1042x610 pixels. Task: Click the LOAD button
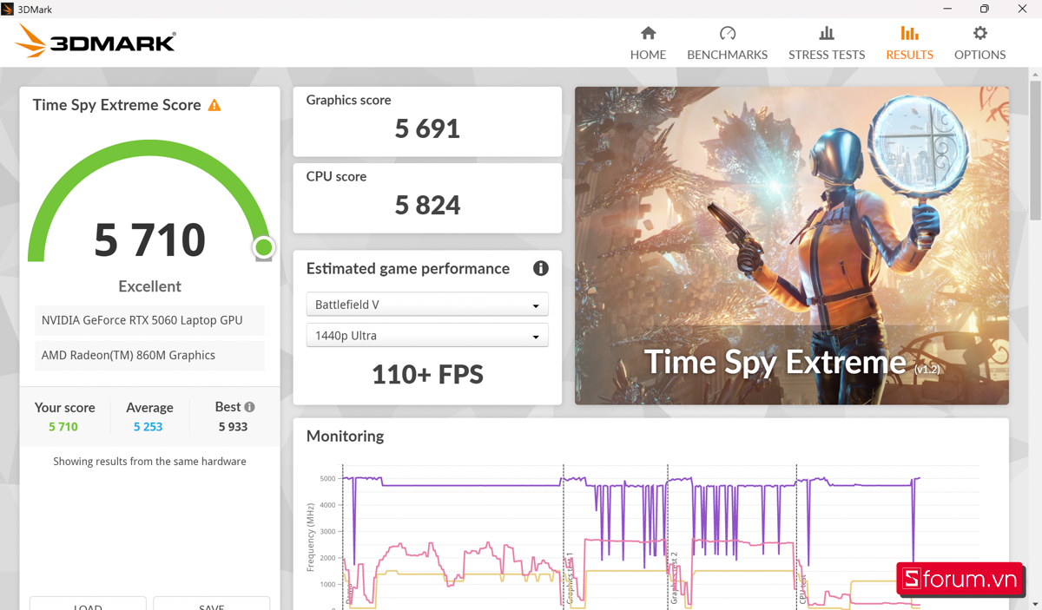point(88,603)
